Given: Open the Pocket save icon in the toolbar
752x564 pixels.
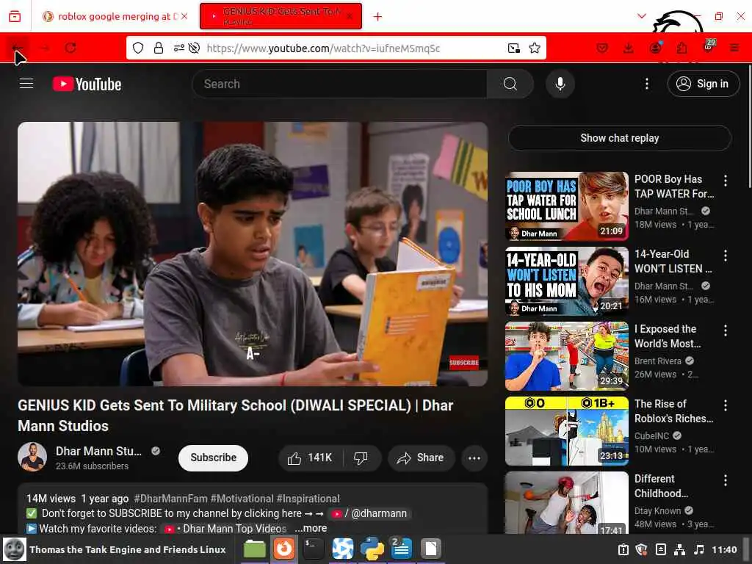Looking at the screenshot, I should (602, 48).
